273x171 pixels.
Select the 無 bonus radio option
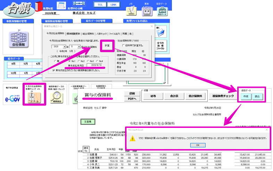click(56, 61)
